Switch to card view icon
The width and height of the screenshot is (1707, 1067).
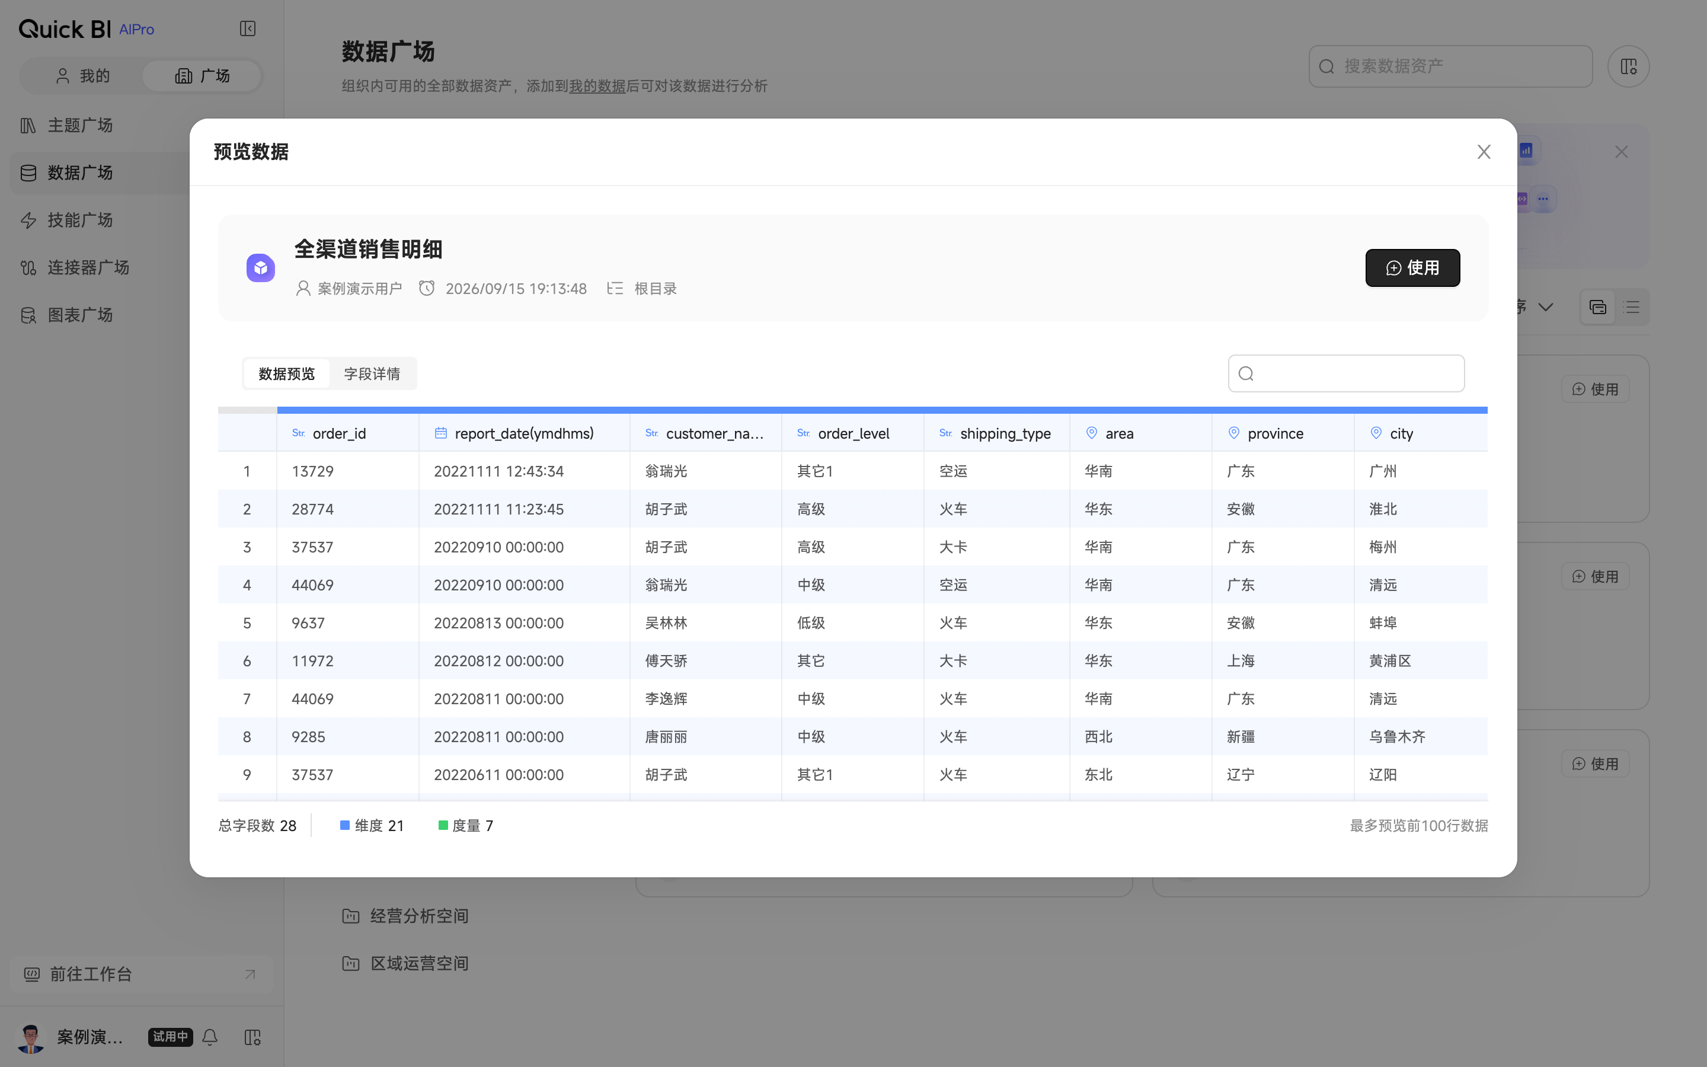click(1598, 307)
